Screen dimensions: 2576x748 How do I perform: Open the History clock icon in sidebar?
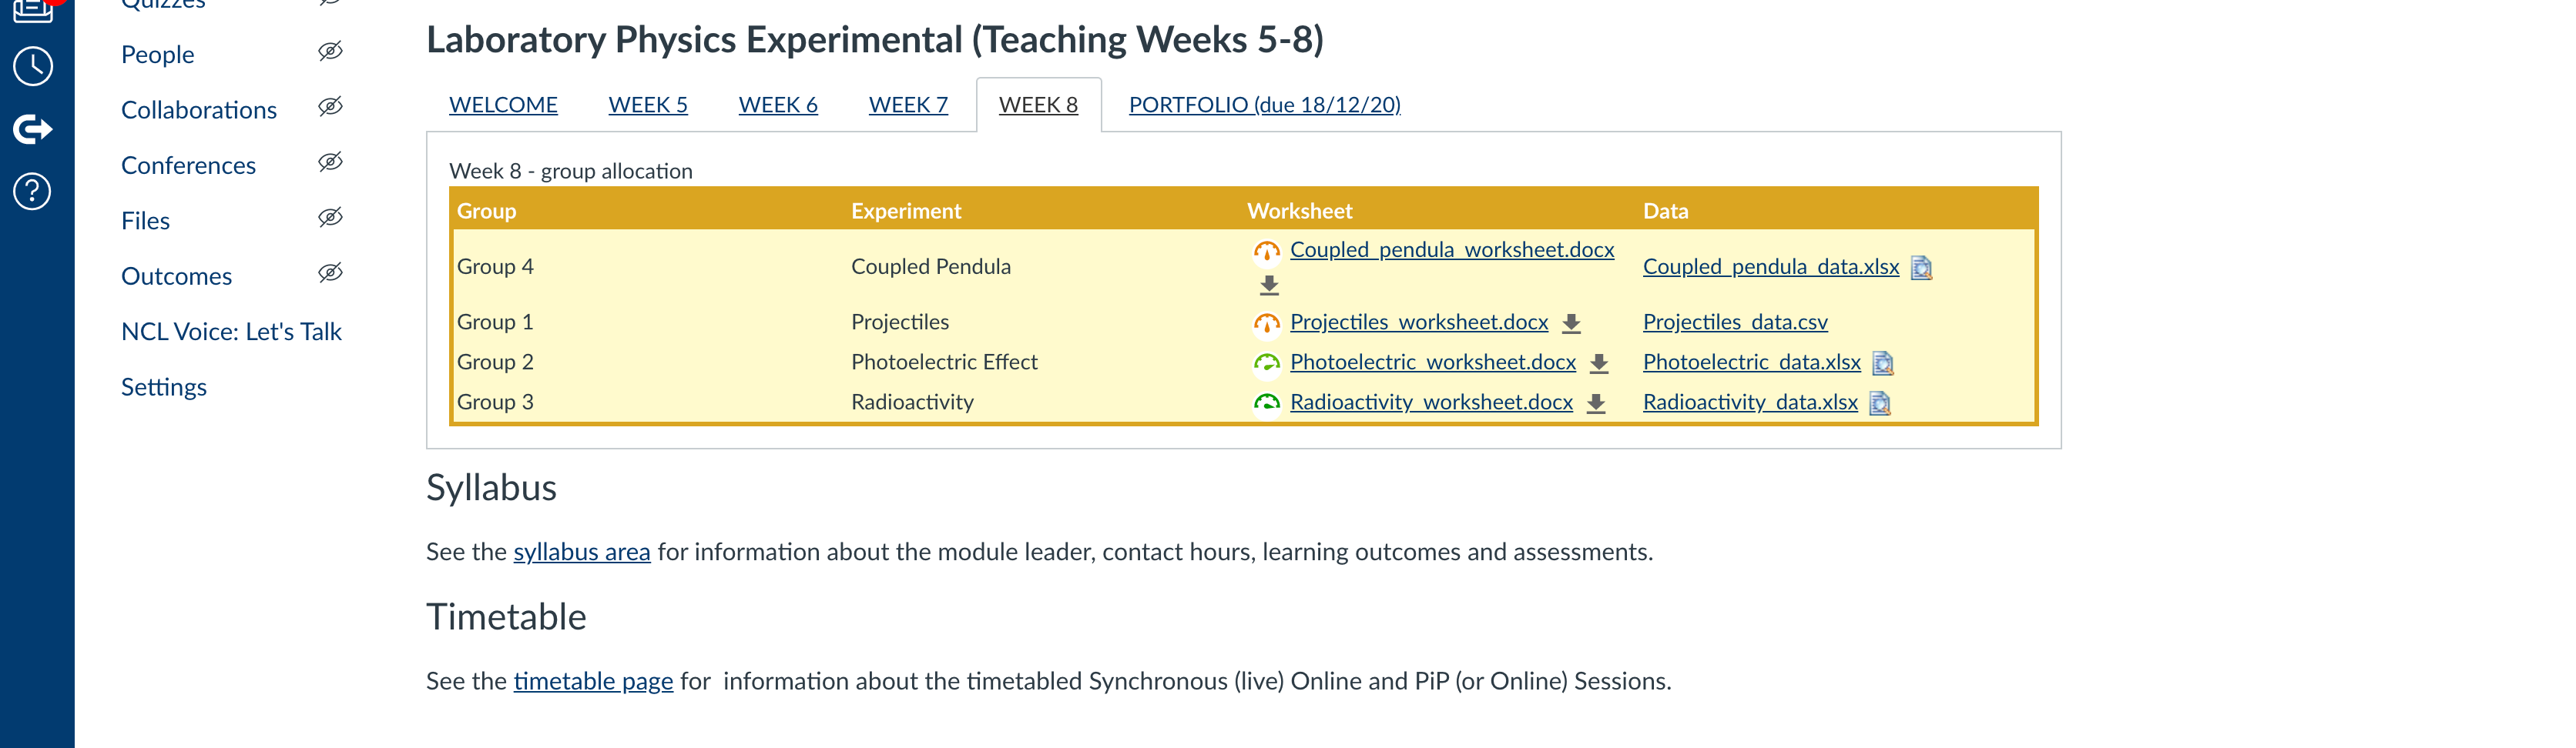tap(33, 67)
